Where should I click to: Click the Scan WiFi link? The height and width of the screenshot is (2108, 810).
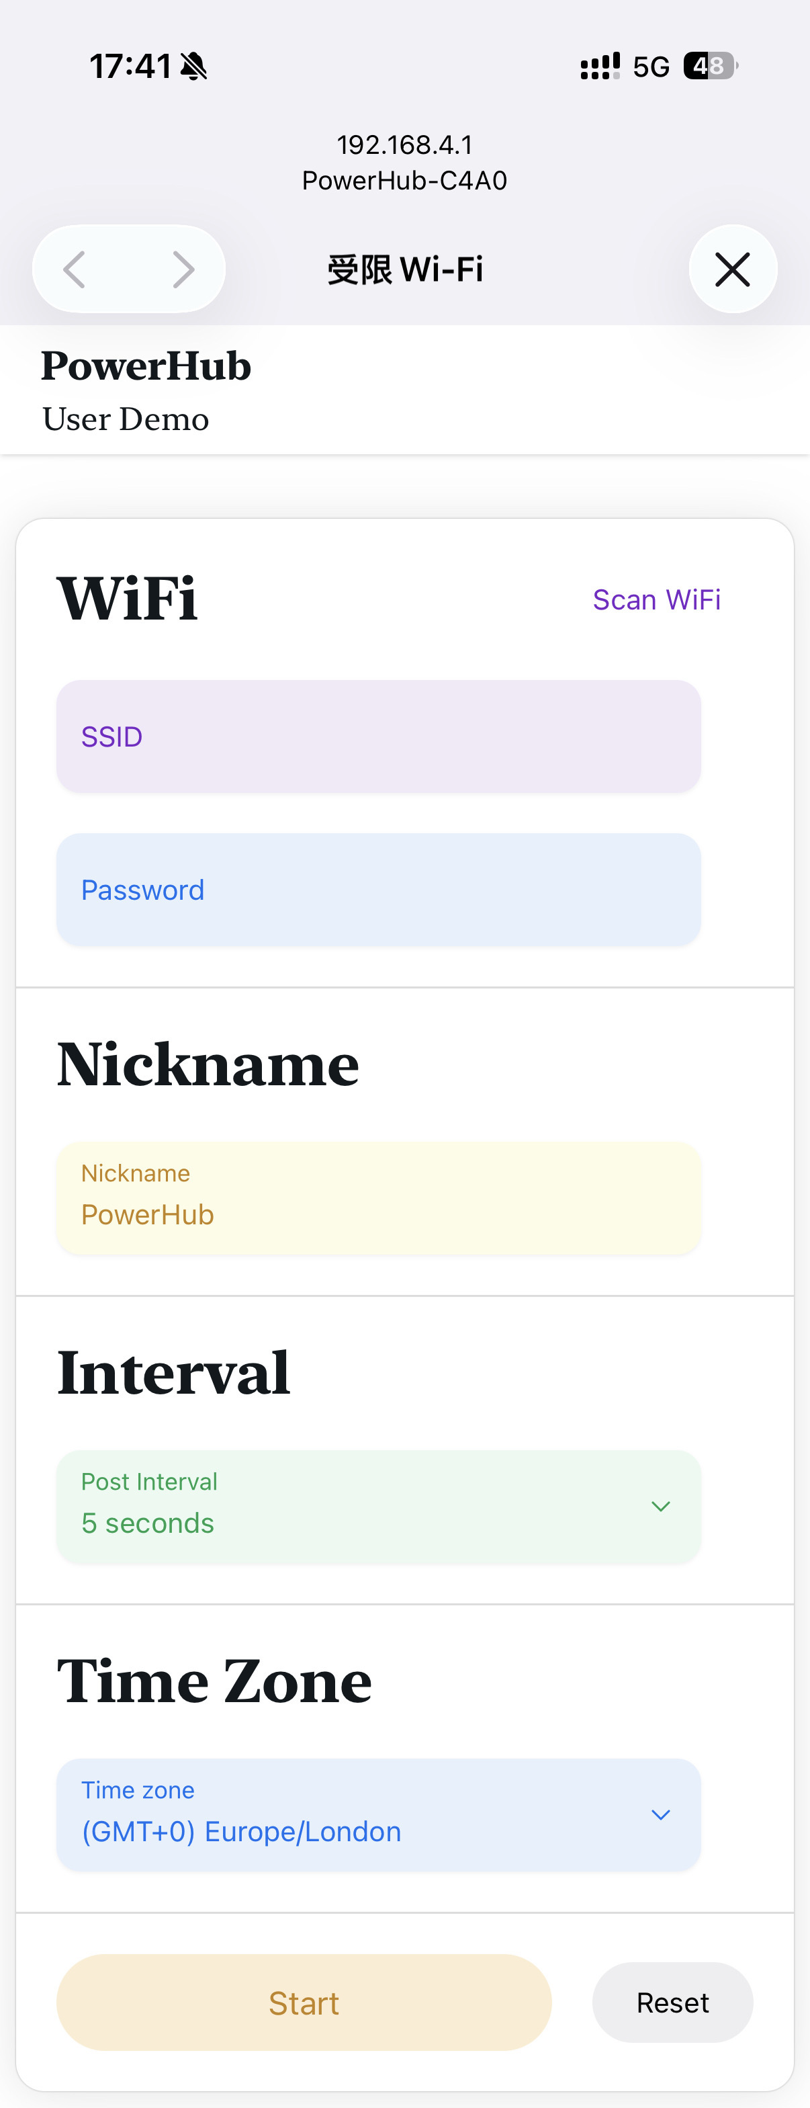pos(656,600)
